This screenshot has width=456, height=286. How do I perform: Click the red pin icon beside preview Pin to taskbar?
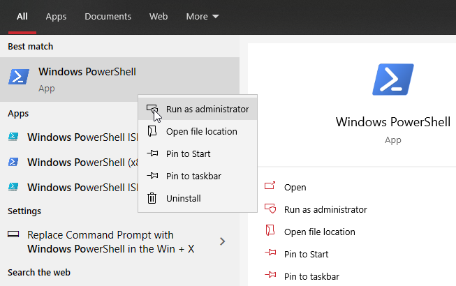[x=270, y=274]
